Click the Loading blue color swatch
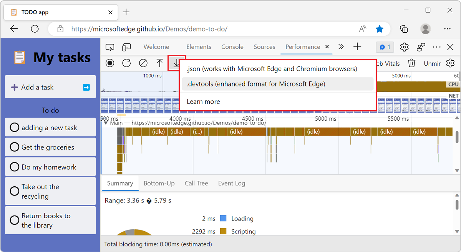 pos(223,218)
